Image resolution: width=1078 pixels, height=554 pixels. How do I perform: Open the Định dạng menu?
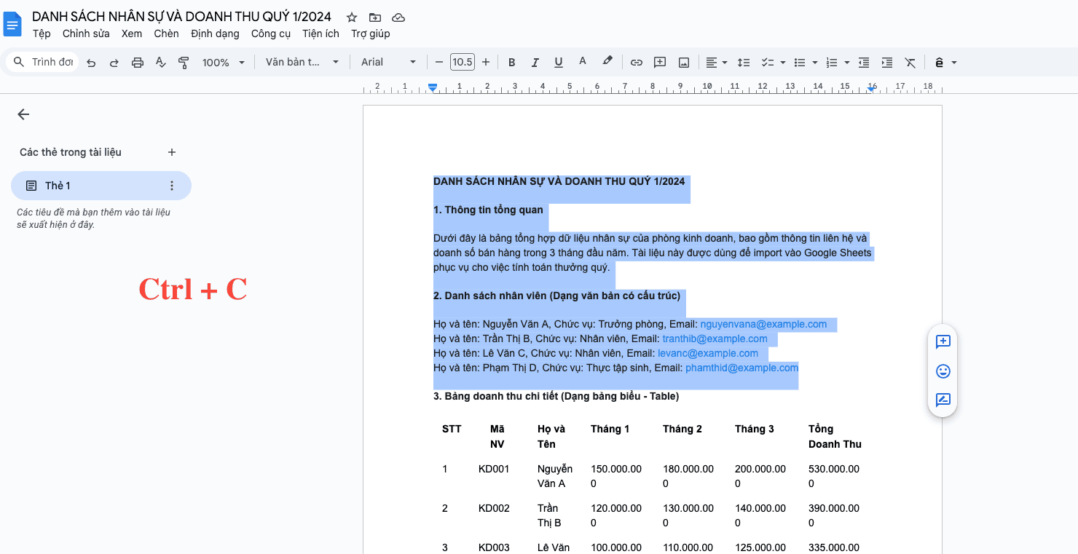215,33
